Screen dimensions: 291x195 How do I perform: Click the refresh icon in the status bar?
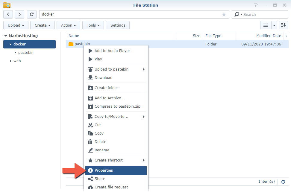(283, 182)
